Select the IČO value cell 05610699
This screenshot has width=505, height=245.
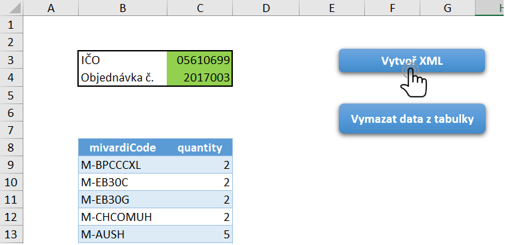[x=199, y=60]
